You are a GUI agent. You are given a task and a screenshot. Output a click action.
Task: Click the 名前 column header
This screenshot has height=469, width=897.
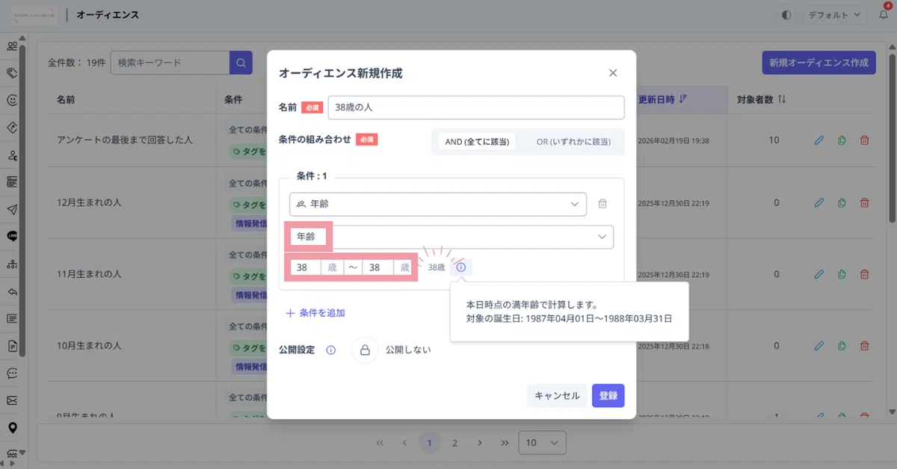tap(66, 99)
